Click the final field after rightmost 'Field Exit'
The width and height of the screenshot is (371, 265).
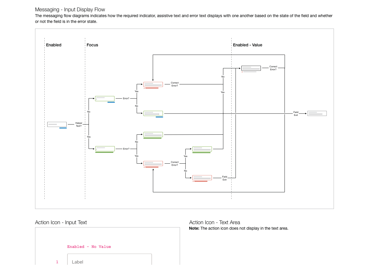[x=317, y=114]
